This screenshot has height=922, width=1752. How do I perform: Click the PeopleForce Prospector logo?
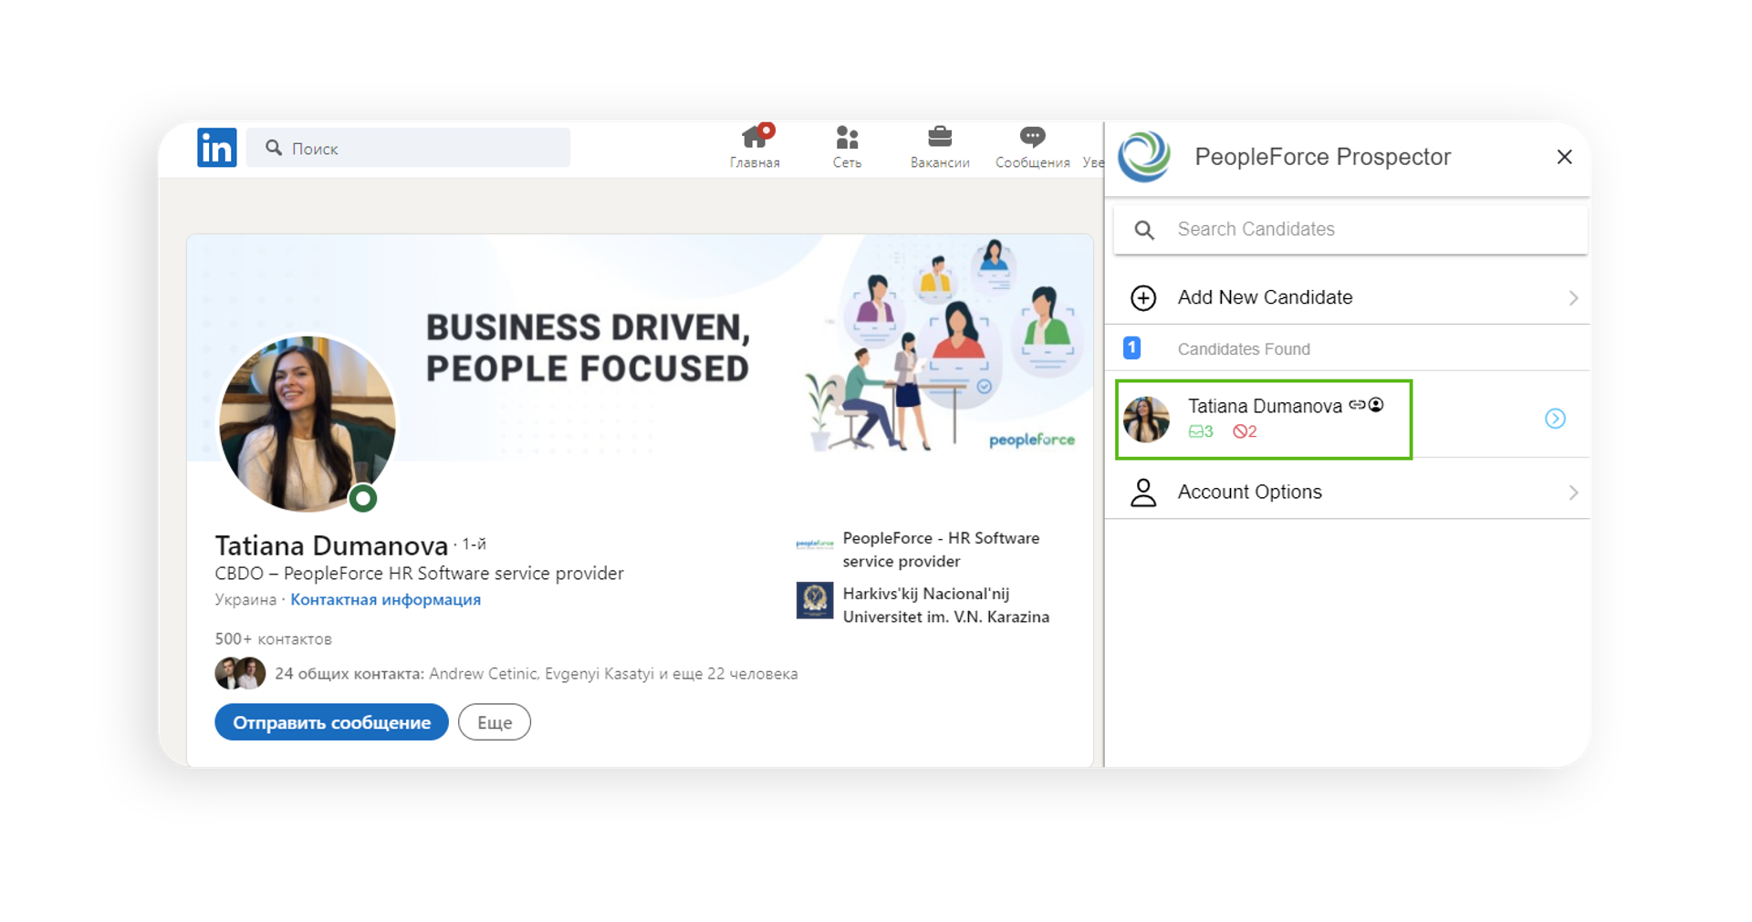coord(1144,157)
